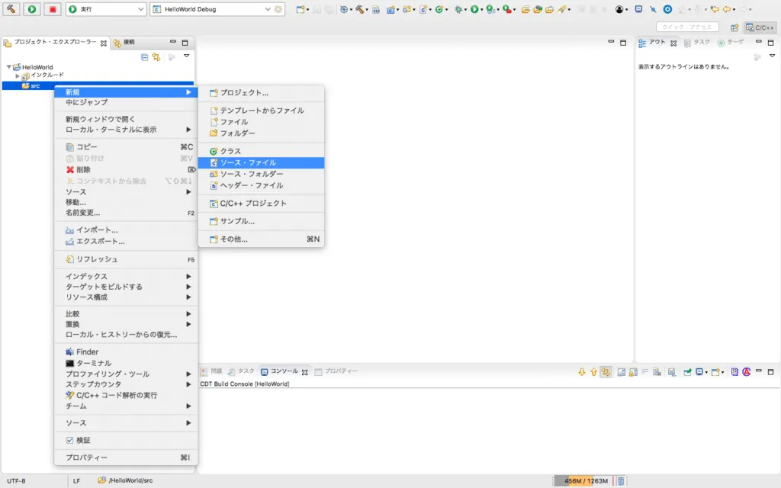Expand the インデックス submenu
This screenshot has width=781, height=488.
point(127,276)
